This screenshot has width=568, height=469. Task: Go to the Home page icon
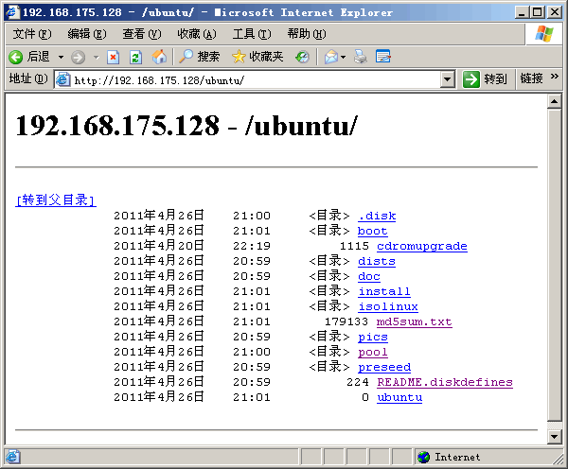[159, 57]
